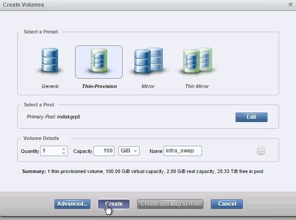Select the Generic volume preset icon
This screenshot has height=220, width=296.
pyautogui.click(x=50, y=61)
